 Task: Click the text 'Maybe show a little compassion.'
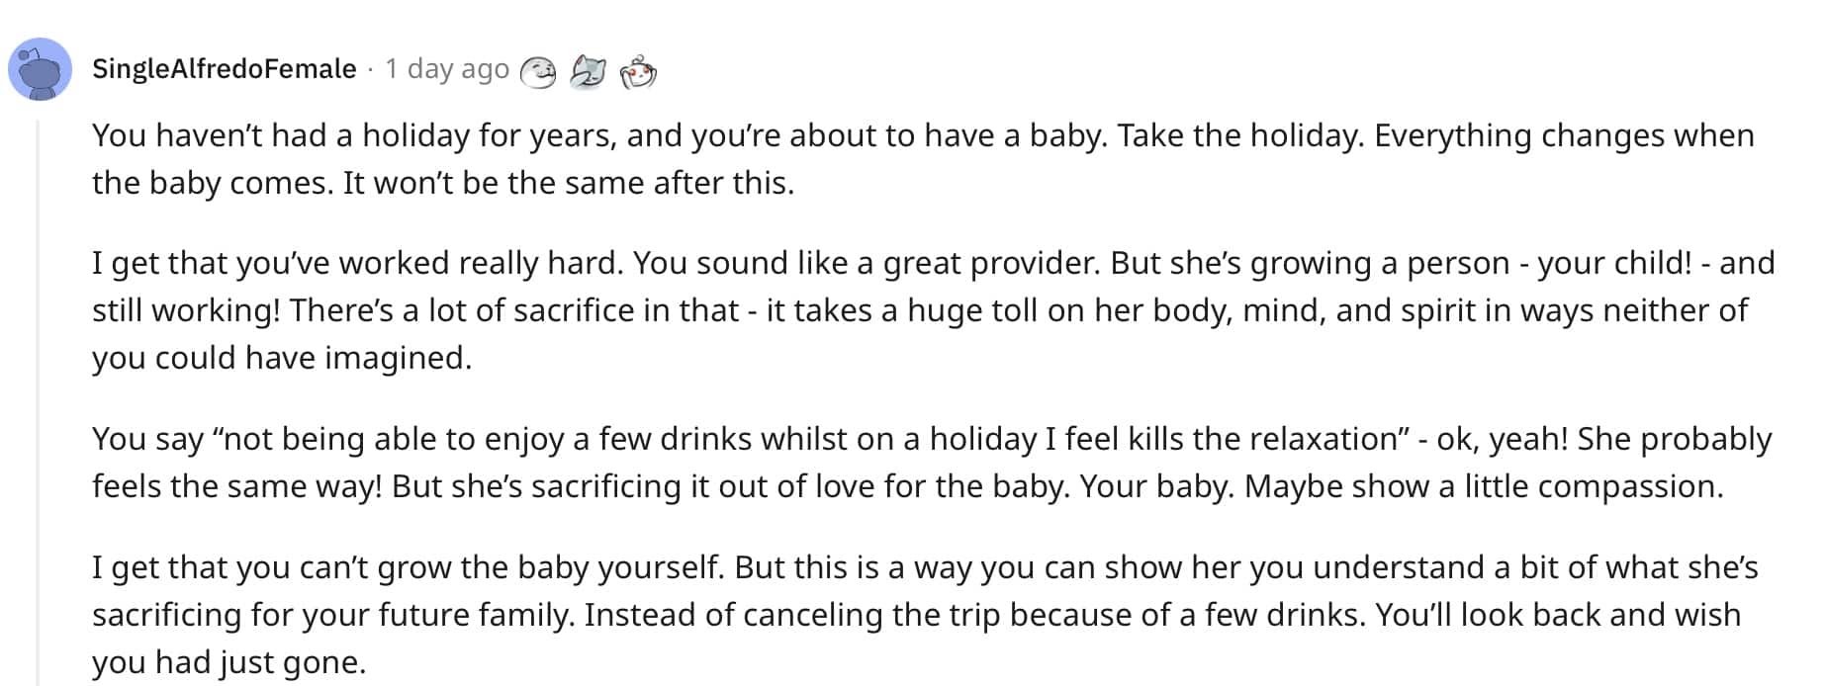[x=1484, y=486]
